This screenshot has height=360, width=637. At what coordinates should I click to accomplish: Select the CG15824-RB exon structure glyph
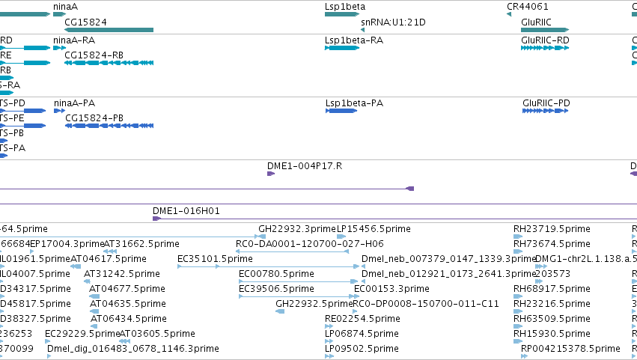pyautogui.click(x=109, y=63)
